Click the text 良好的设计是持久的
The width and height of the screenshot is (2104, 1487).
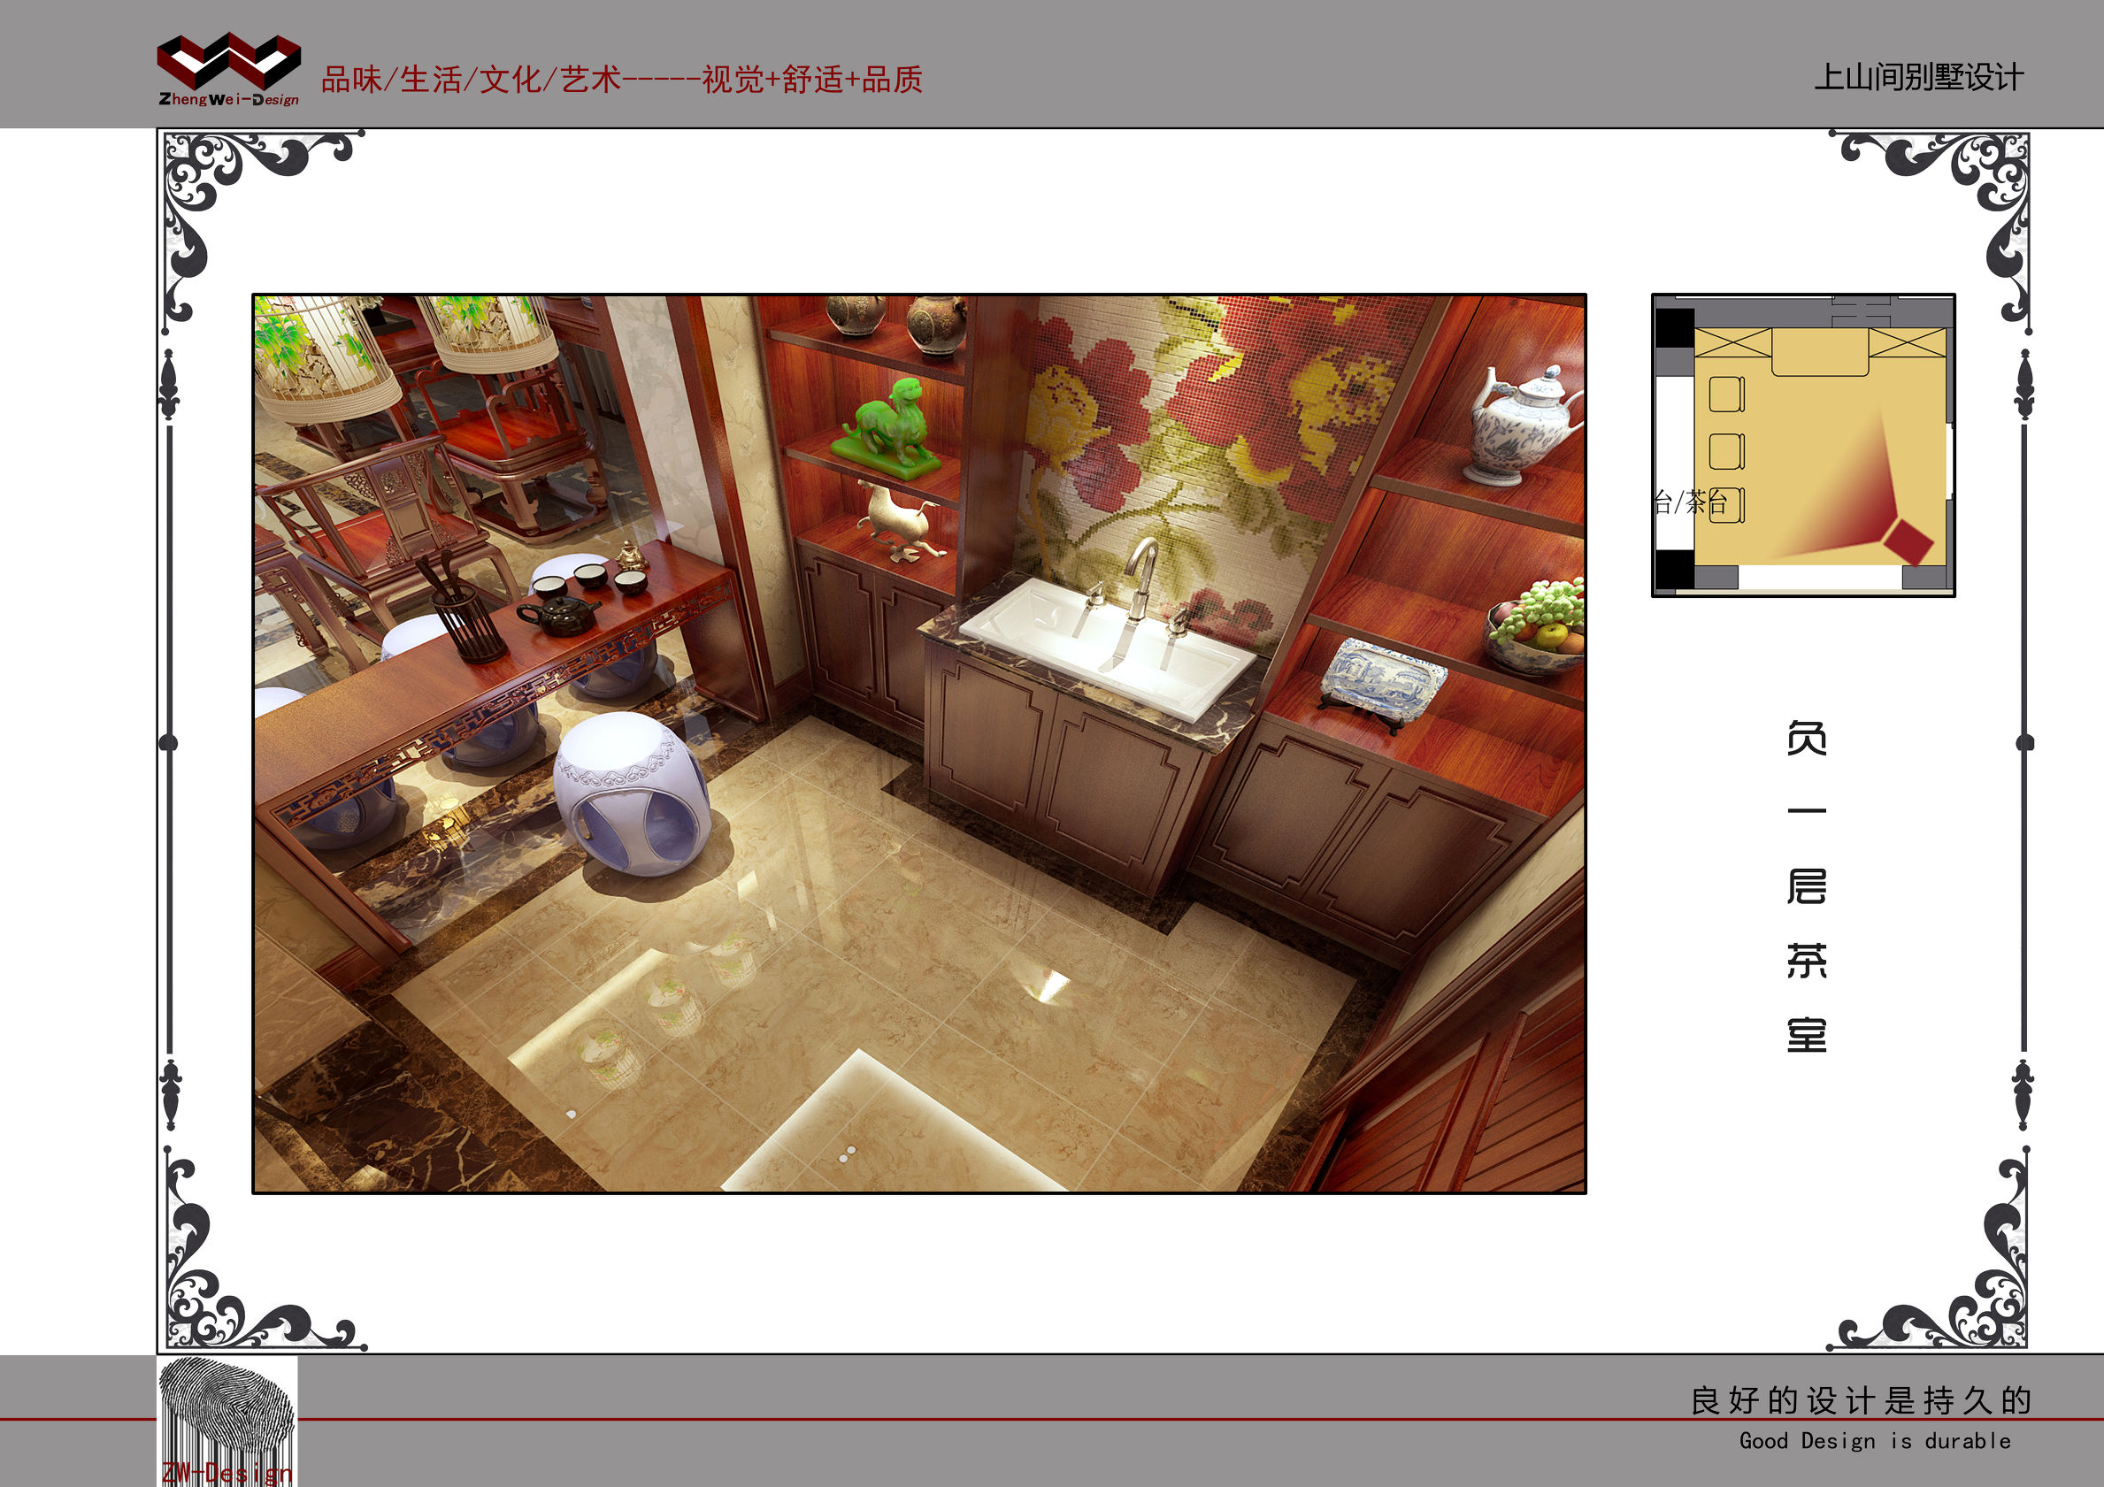1860,1400
